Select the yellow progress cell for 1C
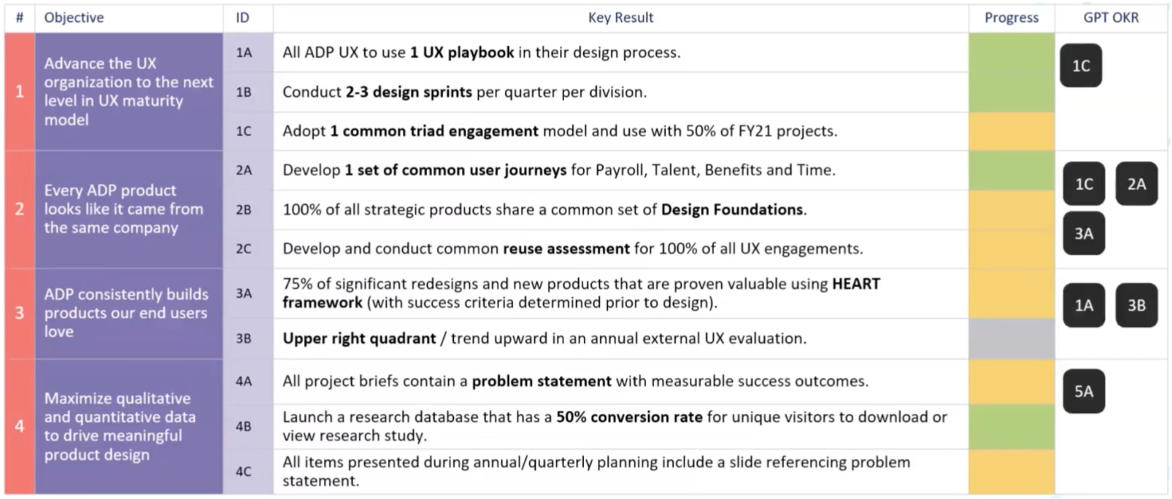 (x=1012, y=131)
